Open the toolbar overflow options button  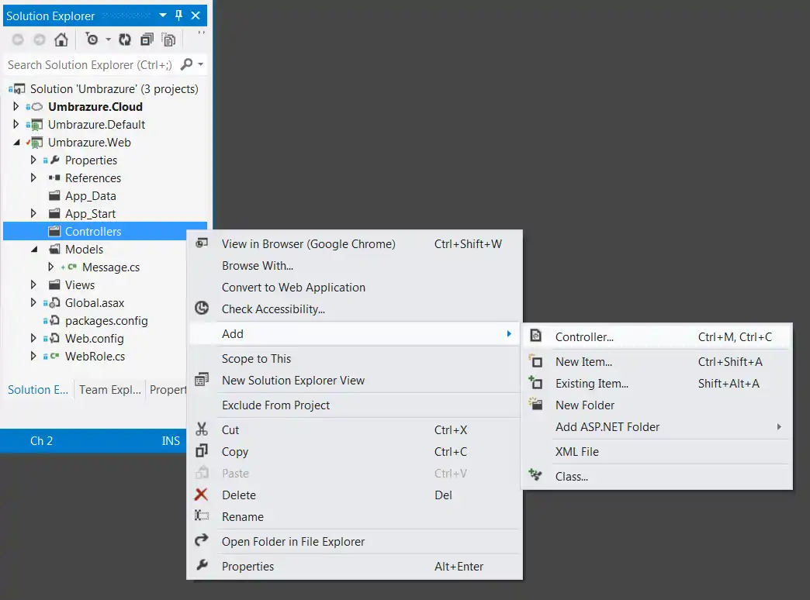201,33
